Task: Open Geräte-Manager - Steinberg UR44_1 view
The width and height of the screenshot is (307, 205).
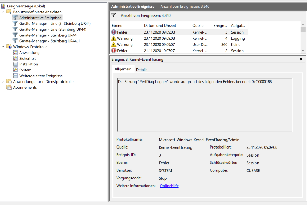Action: 49,41
